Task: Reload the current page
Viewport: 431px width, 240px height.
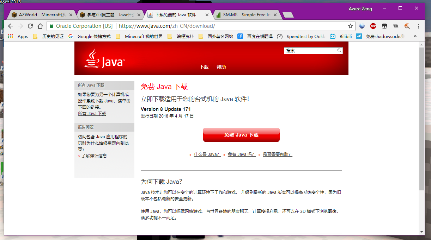Action: click(30, 26)
